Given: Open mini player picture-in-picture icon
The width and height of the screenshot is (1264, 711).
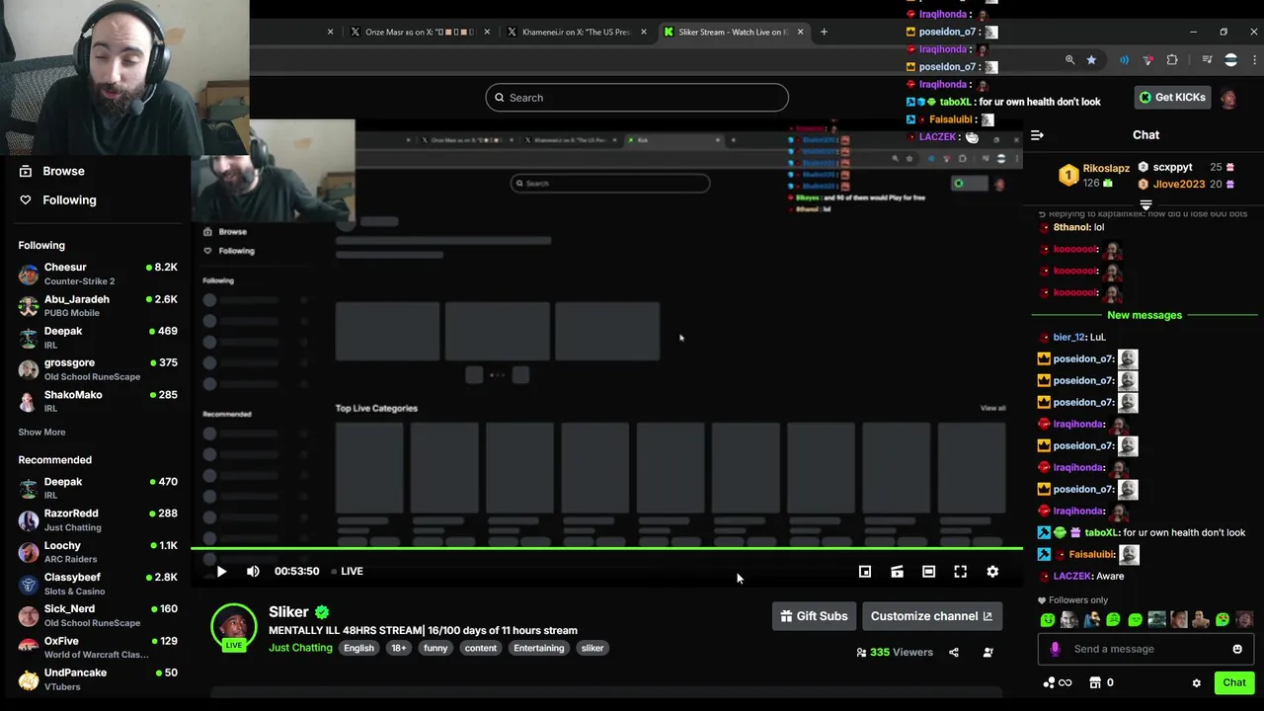Looking at the screenshot, I should coord(865,571).
